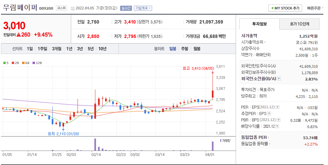Click the 최저 2,110 (01/28) chart marker
The image size is (328, 165).
click(63, 134)
